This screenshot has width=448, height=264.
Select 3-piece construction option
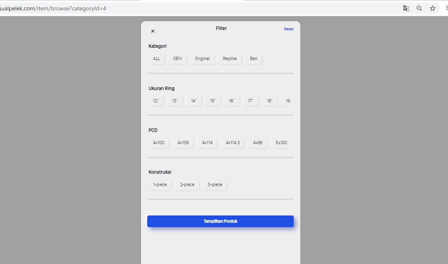point(215,185)
